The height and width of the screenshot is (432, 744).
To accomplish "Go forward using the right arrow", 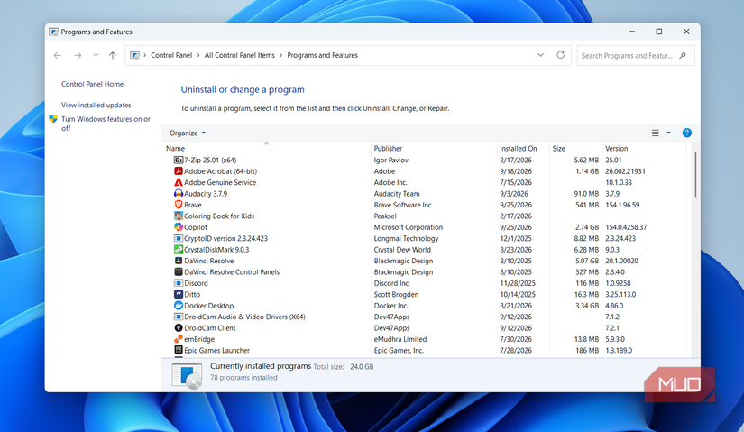I will (x=78, y=56).
